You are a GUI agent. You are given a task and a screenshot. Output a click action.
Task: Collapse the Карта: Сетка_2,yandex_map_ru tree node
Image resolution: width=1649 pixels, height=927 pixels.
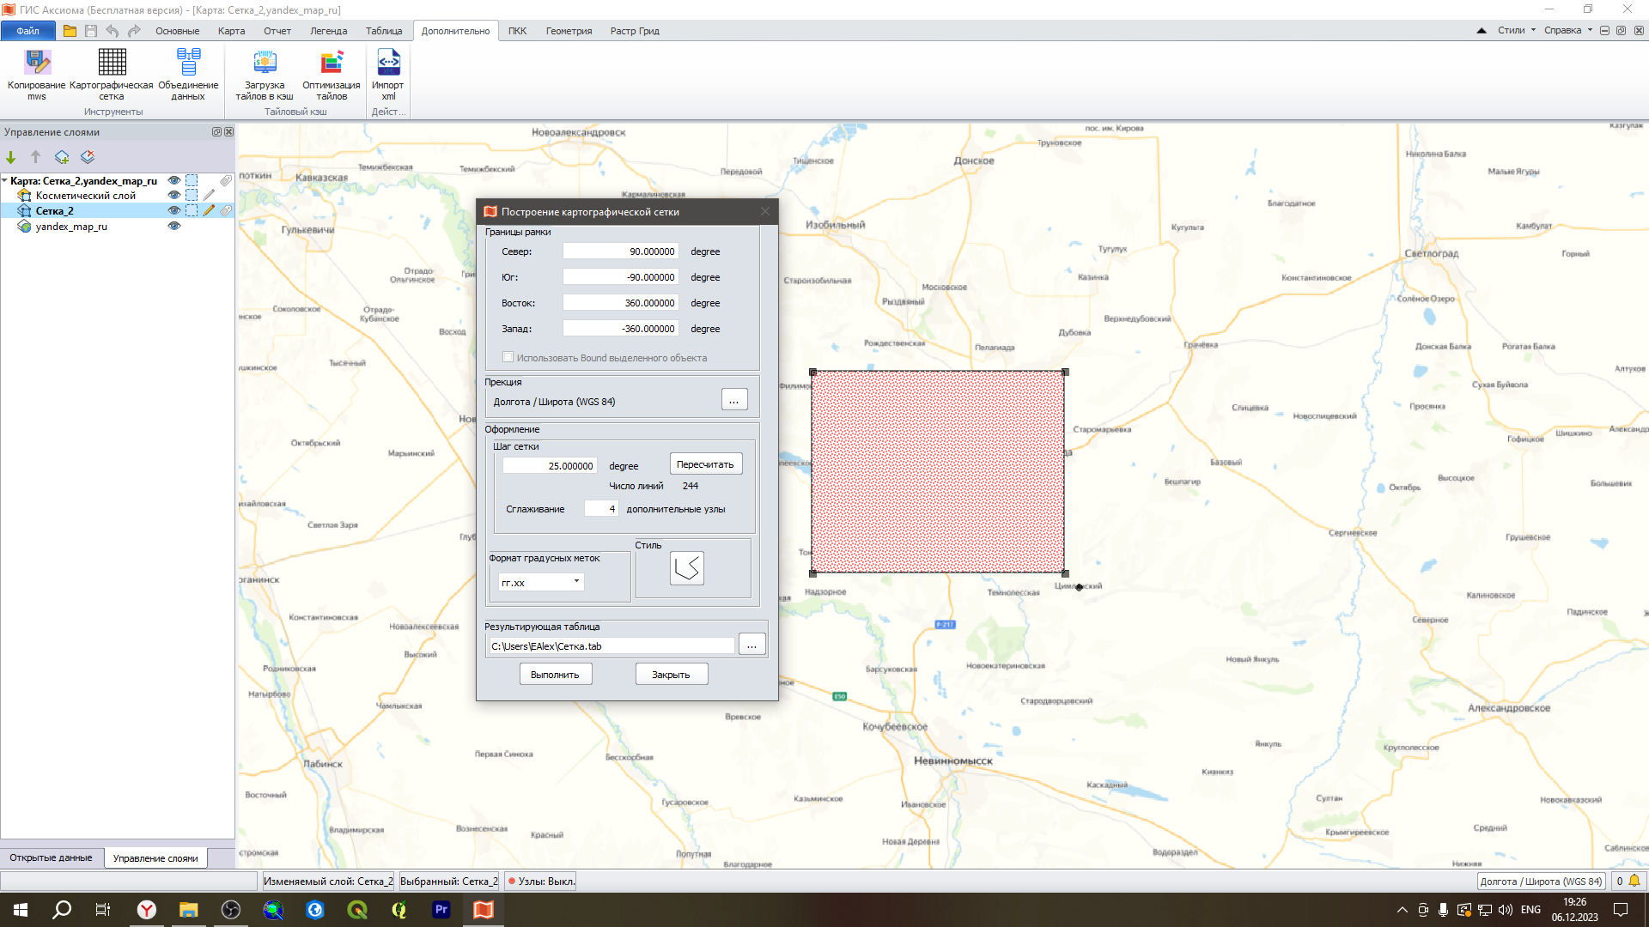pos(5,181)
